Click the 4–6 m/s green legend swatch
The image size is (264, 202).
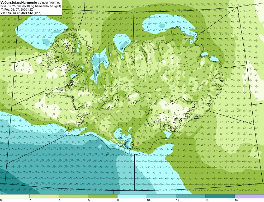(x=73, y=196)
